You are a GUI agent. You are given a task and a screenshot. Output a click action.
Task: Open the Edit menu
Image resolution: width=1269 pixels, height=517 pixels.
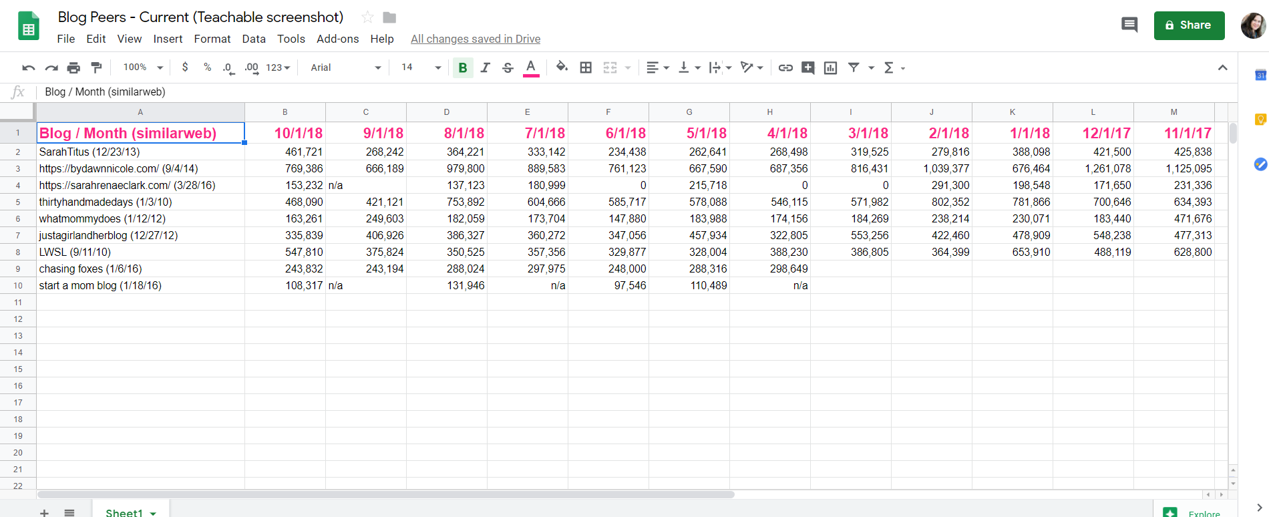pyautogui.click(x=96, y=39)
